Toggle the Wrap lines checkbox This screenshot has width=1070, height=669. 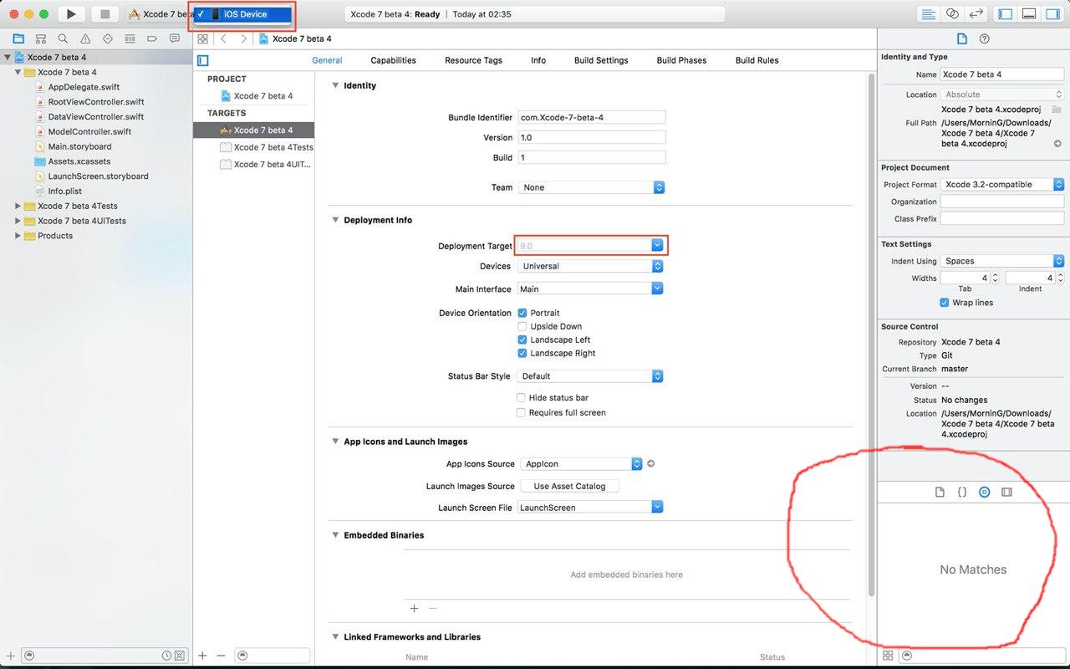[x=945, y=303]
